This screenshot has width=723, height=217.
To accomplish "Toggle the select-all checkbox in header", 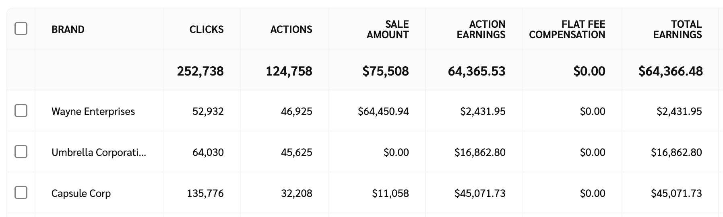I will click(21, 29).
